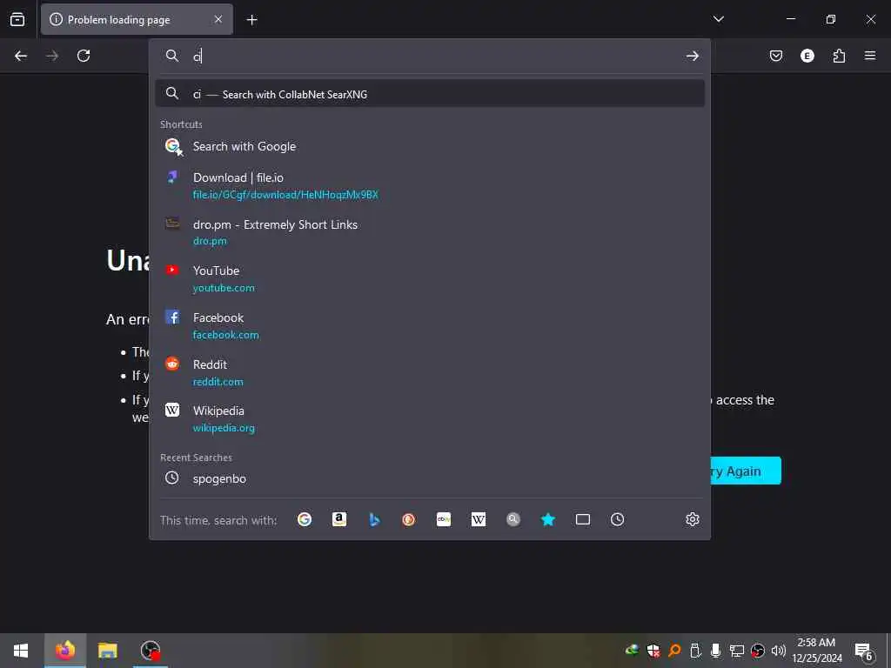
Task: Open the Windows Security shield tray icon
Action: point(653,651)
